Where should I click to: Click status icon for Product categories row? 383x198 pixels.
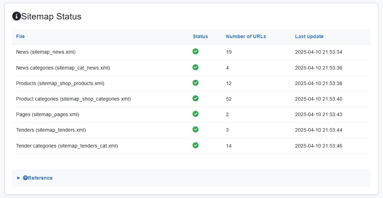tap(196, 98)
